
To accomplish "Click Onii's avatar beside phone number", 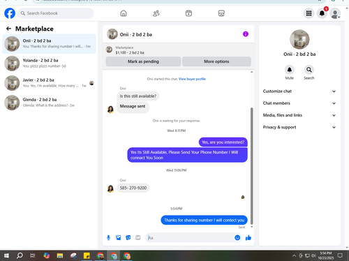I will (x=110, y=188).
